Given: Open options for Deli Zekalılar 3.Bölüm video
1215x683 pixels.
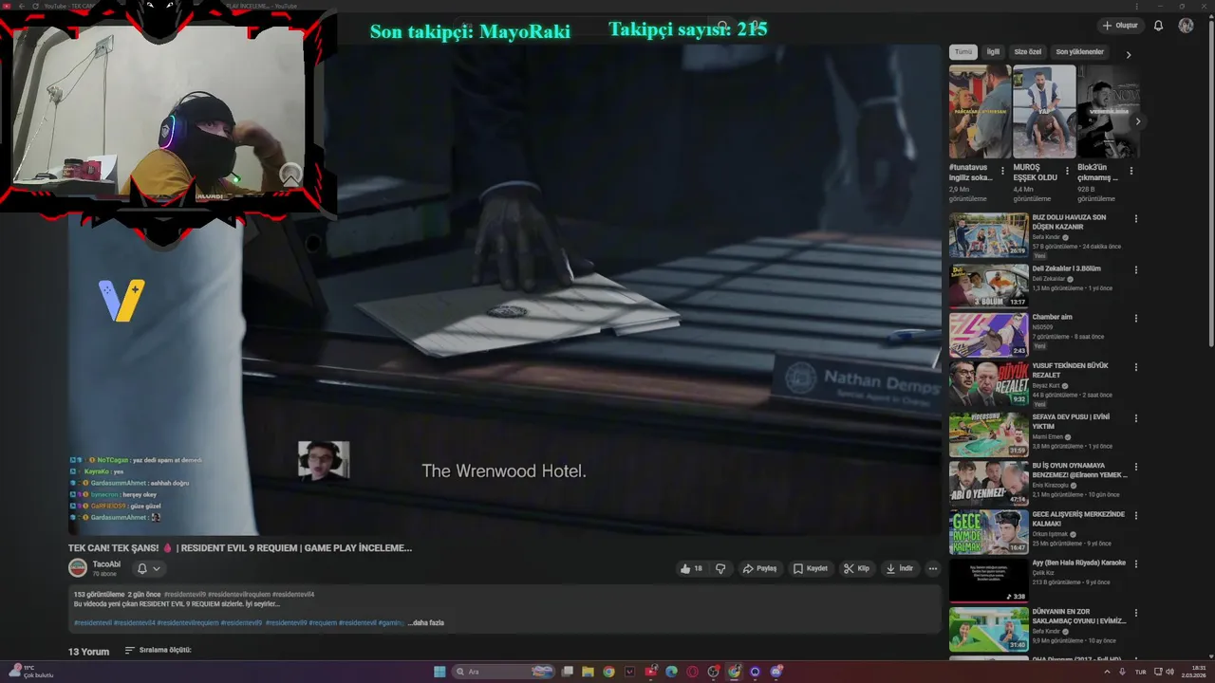Looking at the screenshot, I should [1136, 269].
